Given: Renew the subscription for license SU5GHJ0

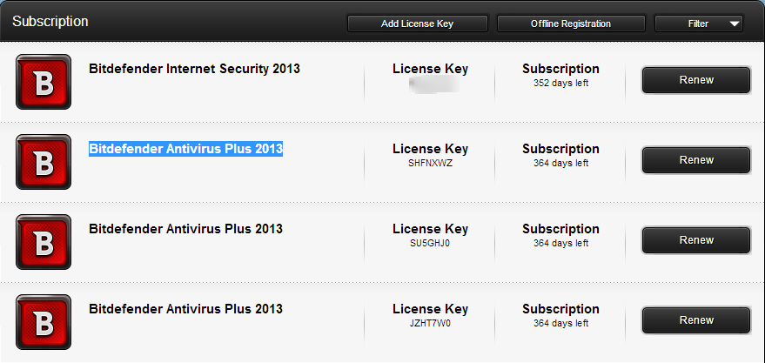Looking at the screenshot, I should coord(695,240).
